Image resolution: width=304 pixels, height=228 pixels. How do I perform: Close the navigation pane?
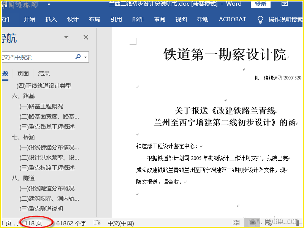[x=86, y=37]
